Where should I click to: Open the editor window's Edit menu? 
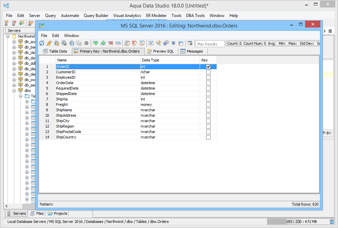pyautogui.click(x=55, y=36)
